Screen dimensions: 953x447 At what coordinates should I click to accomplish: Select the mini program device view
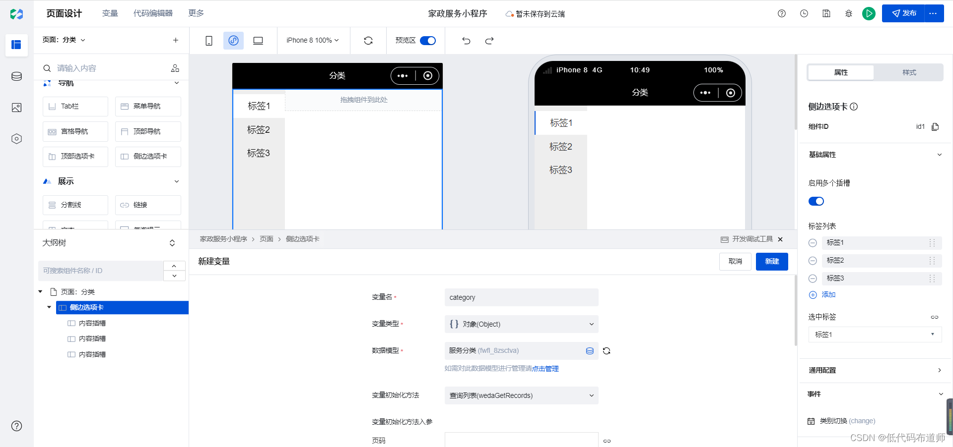point(233,41)
